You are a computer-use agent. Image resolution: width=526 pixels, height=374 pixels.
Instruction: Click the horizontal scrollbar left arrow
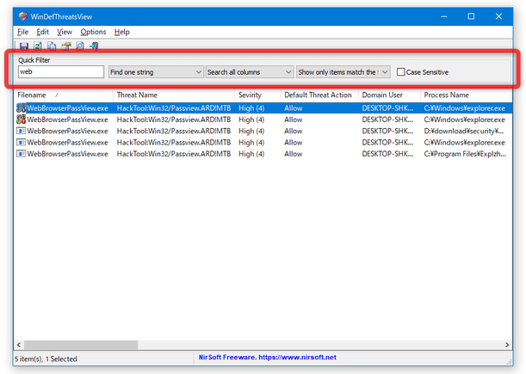[x=19, y=345]
